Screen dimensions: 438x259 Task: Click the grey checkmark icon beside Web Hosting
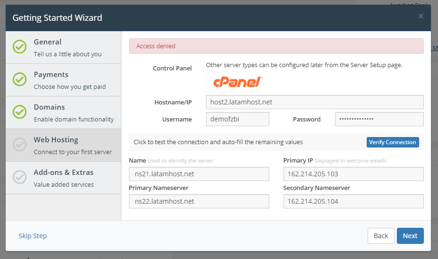[19, 145]
